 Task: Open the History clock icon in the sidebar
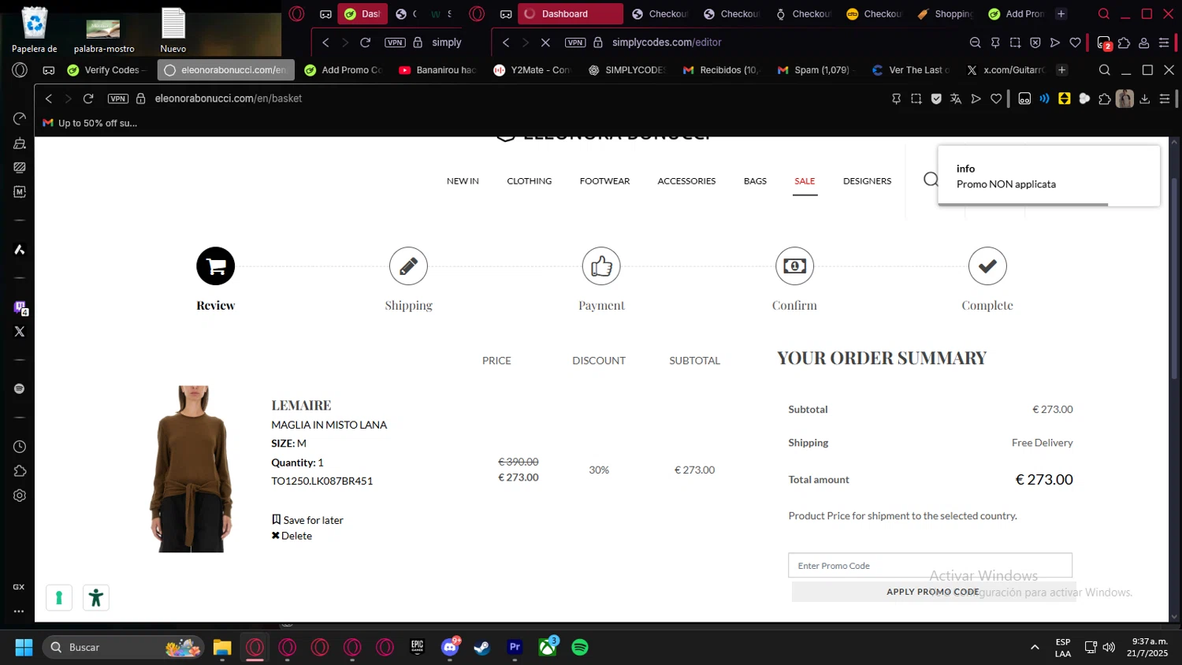[20, 447]
